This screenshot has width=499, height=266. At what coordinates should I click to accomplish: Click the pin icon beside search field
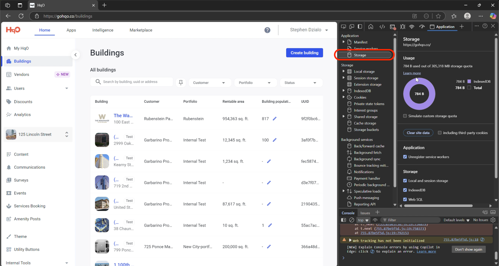pyautogui.click(x=181, y=83)
